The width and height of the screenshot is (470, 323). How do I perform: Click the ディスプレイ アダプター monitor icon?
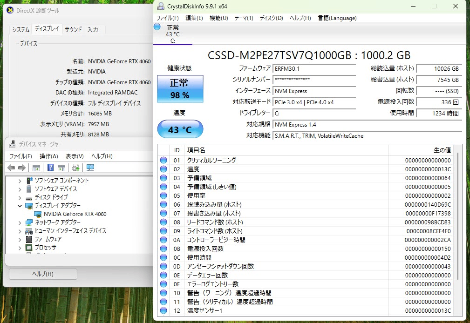pos(29,206)
